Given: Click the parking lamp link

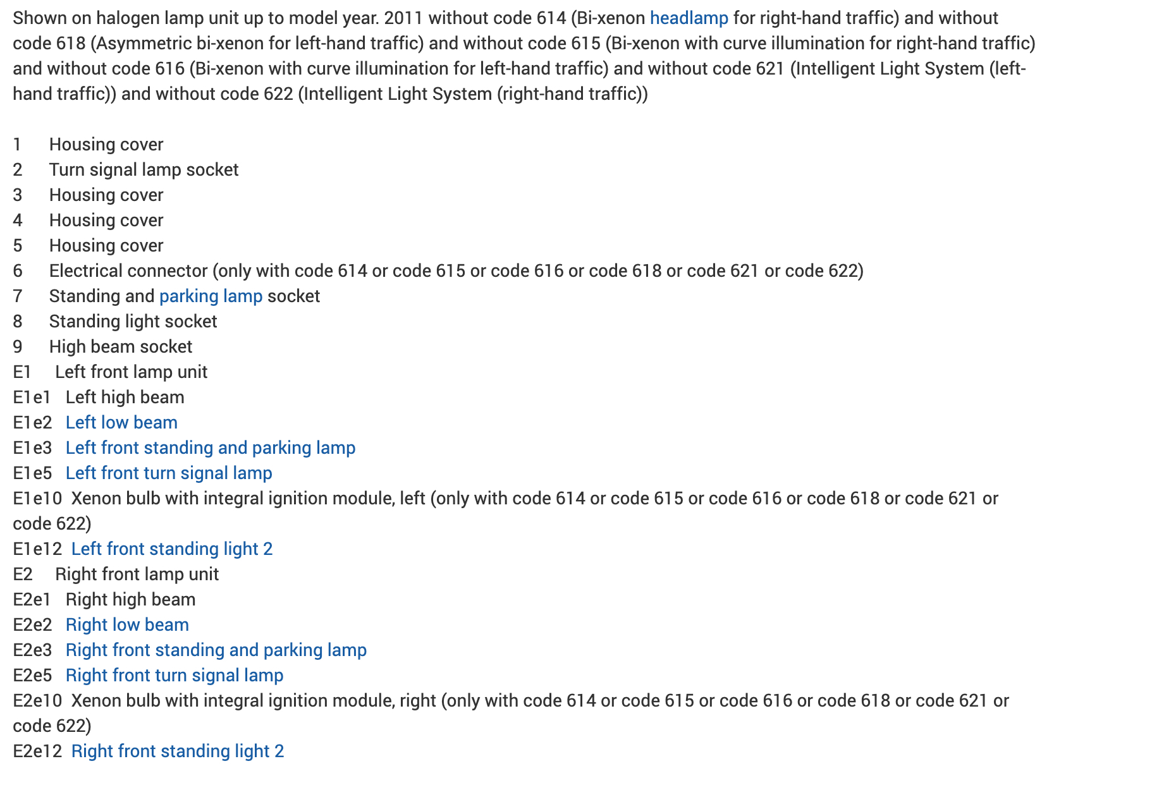Looking at the screenshot, I should [211, 296].
